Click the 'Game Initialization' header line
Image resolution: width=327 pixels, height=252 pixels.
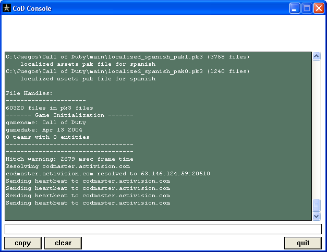(69, 115)
